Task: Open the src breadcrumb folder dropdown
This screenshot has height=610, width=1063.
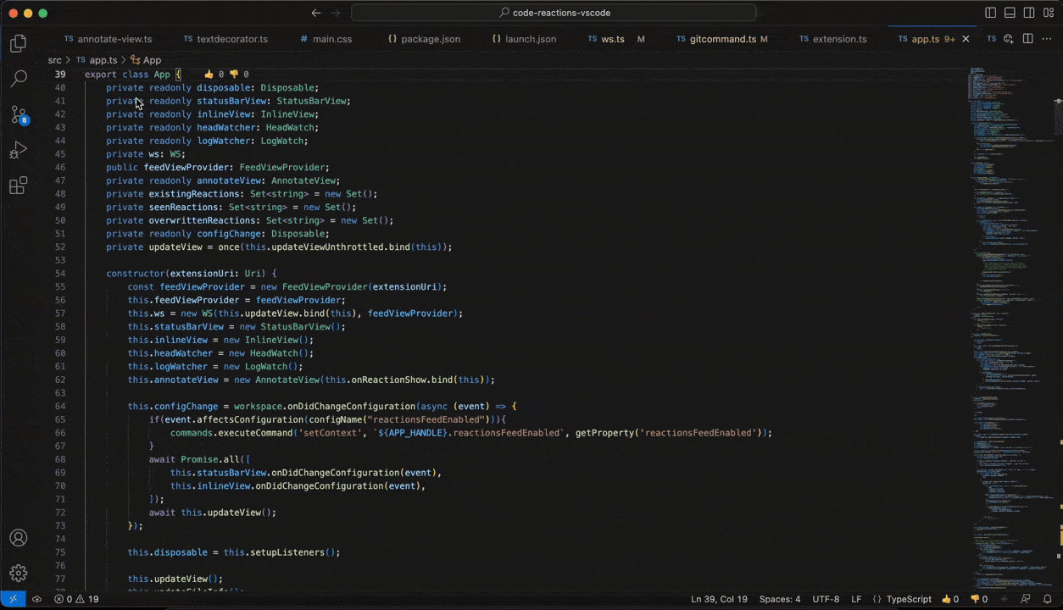Action: tap(54, 60)
